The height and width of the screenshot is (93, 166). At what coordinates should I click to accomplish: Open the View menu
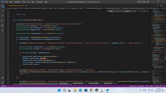24,2
